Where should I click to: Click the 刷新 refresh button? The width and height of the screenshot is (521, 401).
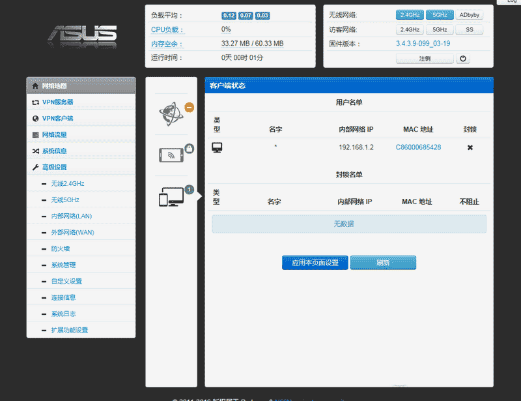pos(383,263)
